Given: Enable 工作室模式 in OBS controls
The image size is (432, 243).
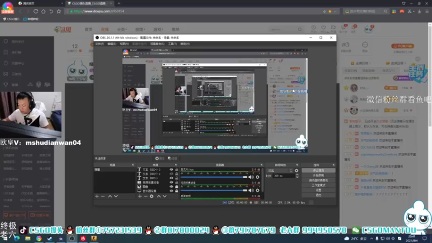Looking at the screenshot, I should pos(319,185).
